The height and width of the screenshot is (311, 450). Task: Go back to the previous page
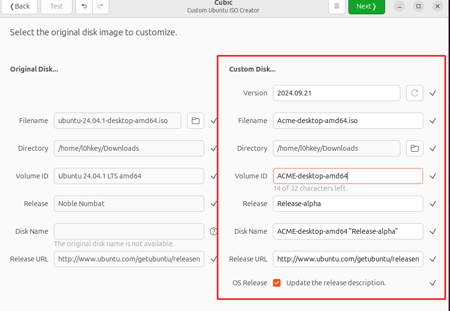coord(20,6)
